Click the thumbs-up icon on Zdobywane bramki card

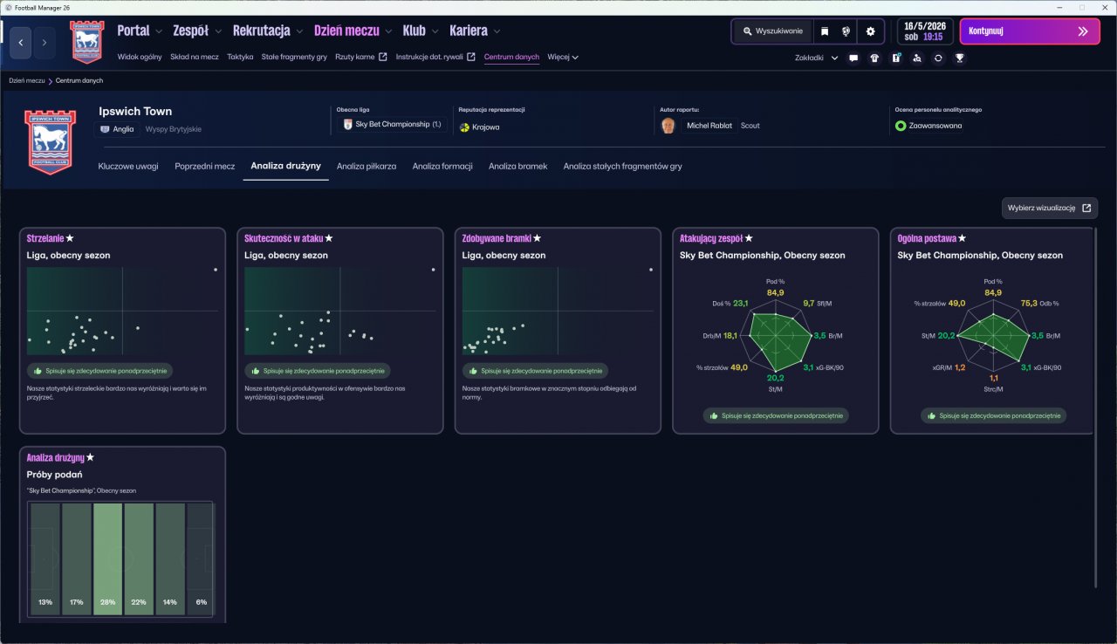(474, 371)
